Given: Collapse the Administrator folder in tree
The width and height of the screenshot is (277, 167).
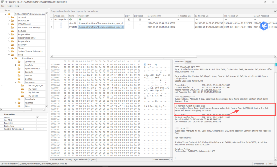Looking at the screenshot, I should tap(13, 58).
